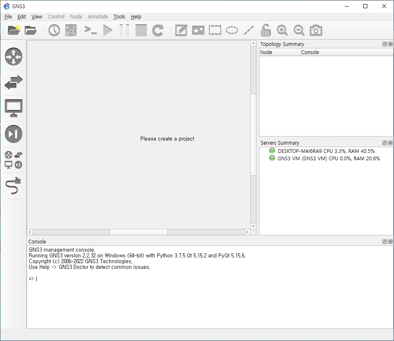This screenshot has height=341, width=394.
Task: Open the File menu
Action: [x=8, y=16]
